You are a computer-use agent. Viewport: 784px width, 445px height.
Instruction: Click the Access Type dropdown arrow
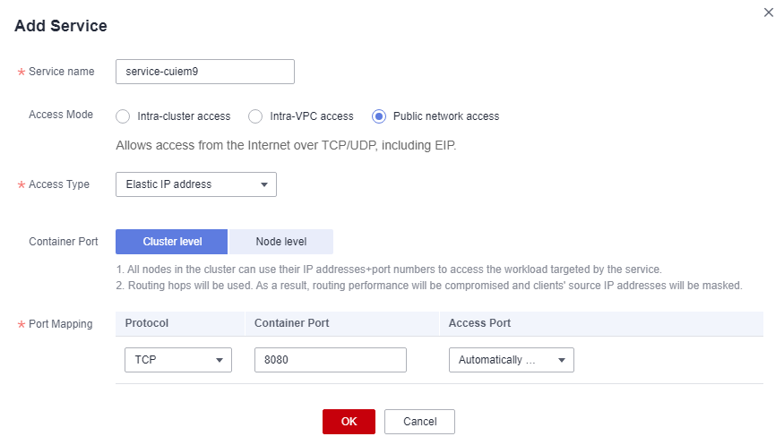[264, 184]
